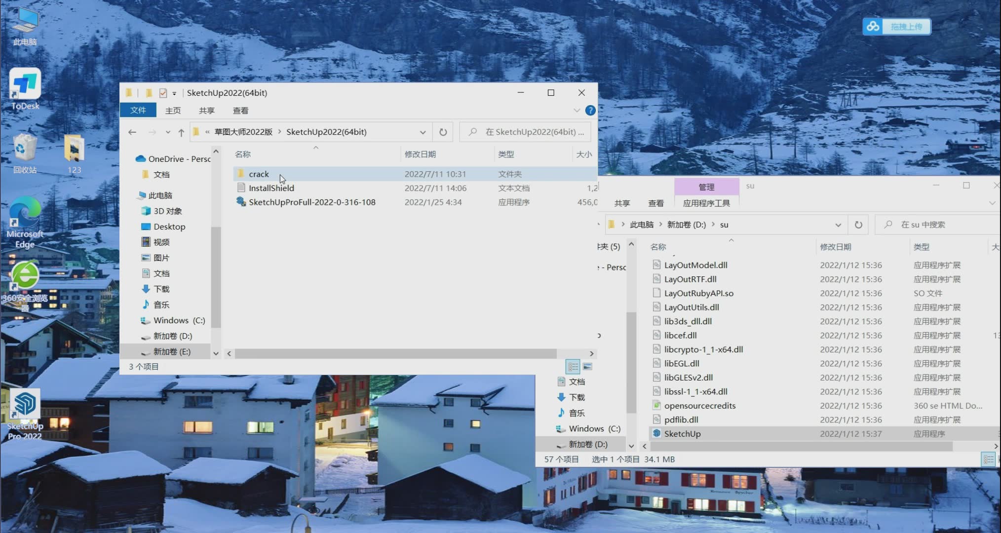Image resolution: width=1001 pixels, height=533 pixels.
Task: Open the 主页 ribbon tab
Action: tap(173, 111)
